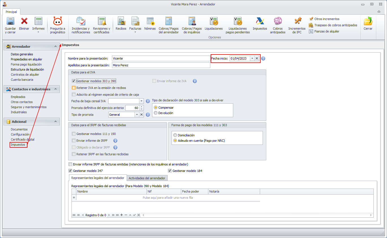
Task: Switch to Actividades del arrendador tab
Action: click(147, 178)
